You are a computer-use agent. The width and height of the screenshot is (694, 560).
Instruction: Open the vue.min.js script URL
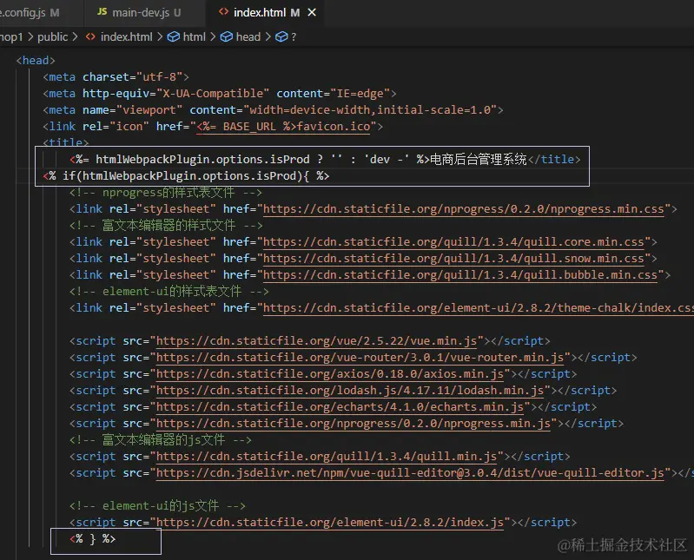(316, 341)
